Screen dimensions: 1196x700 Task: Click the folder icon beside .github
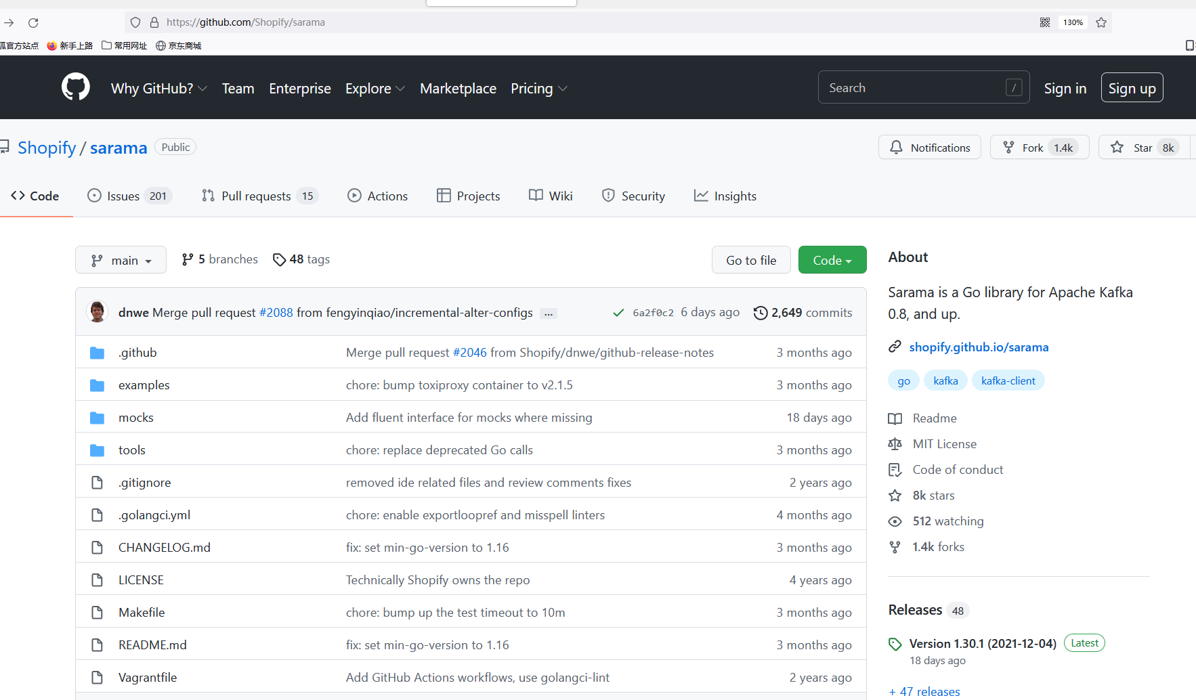98,353
